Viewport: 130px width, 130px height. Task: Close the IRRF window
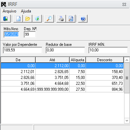coord(124,5)
